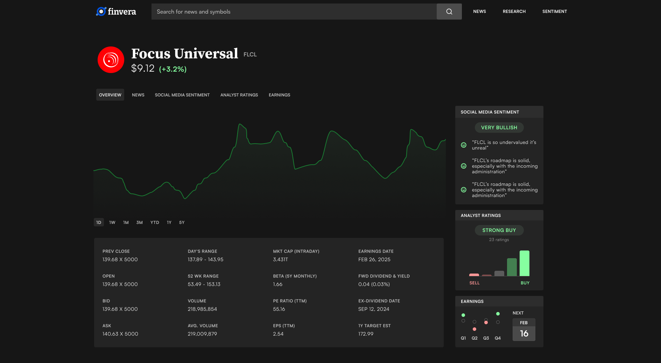The image size is (661, 363).
Task: Open Research in the top navigation
Action: coord(514,12)
